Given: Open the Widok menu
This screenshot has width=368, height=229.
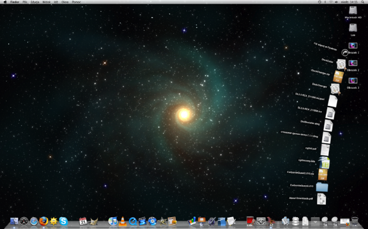Looking at the screenshot, I should point(46,2).
